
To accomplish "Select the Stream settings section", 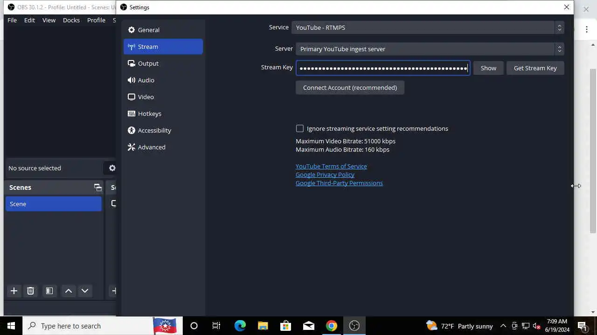I will (x=163, y=47).
